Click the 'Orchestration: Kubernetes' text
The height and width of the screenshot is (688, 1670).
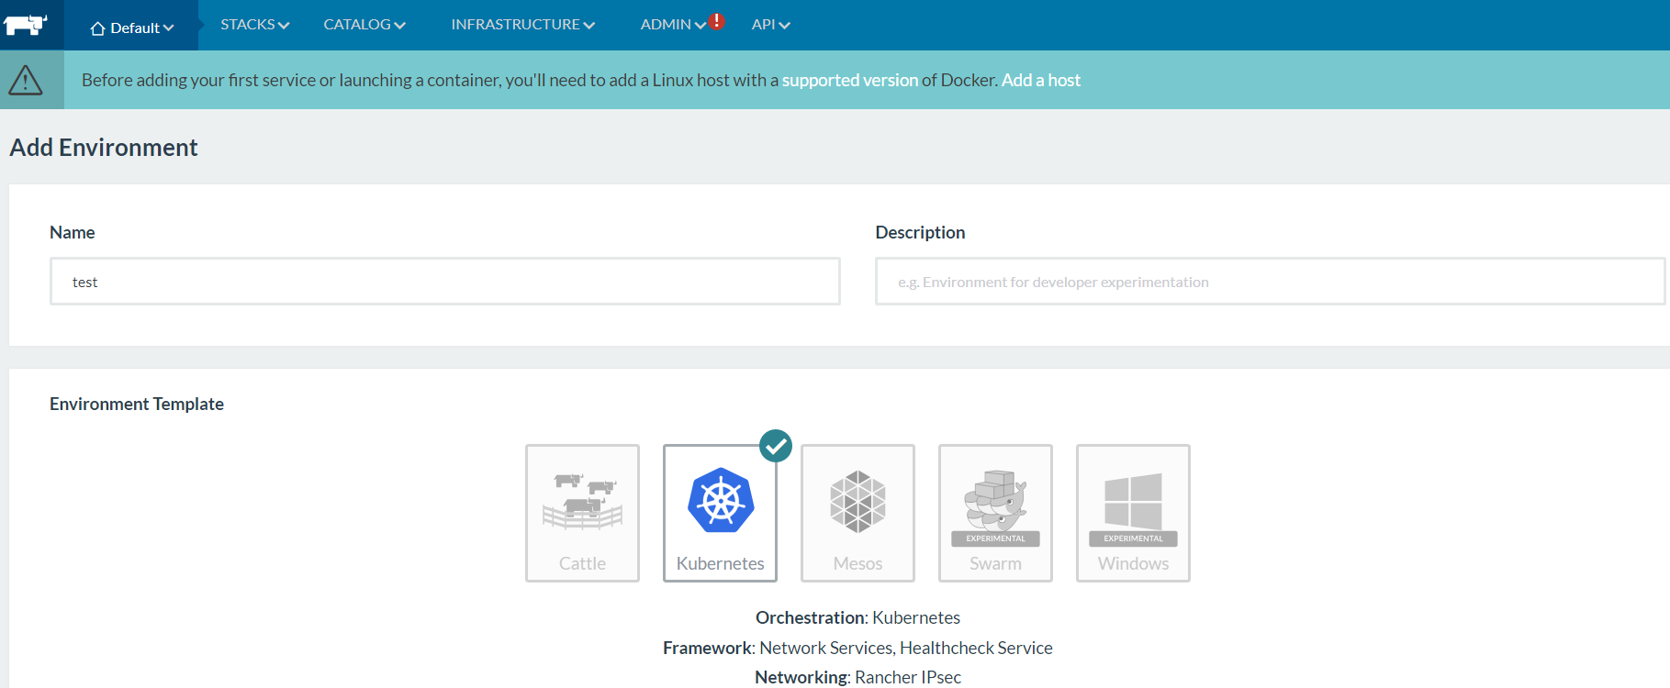[857, 617]
